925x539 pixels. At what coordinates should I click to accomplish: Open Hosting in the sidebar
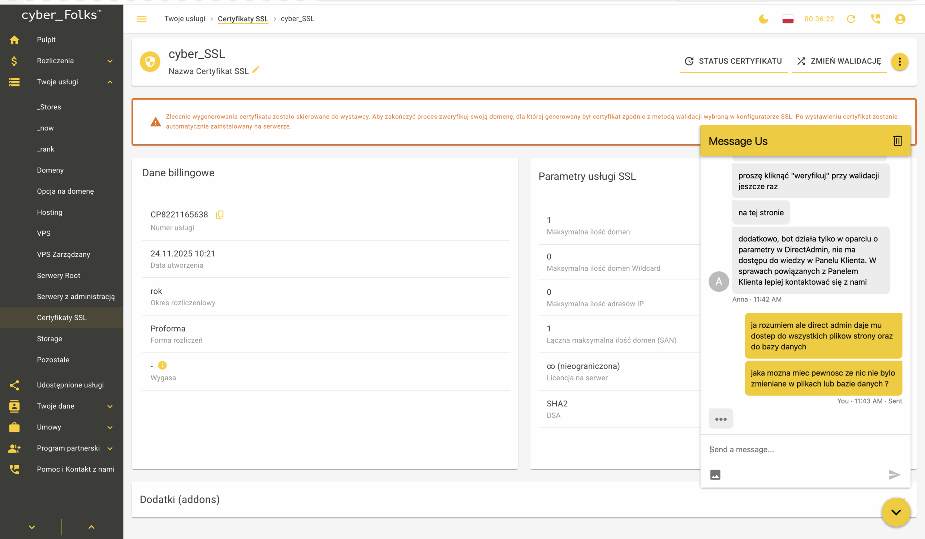tap(50, 212)
